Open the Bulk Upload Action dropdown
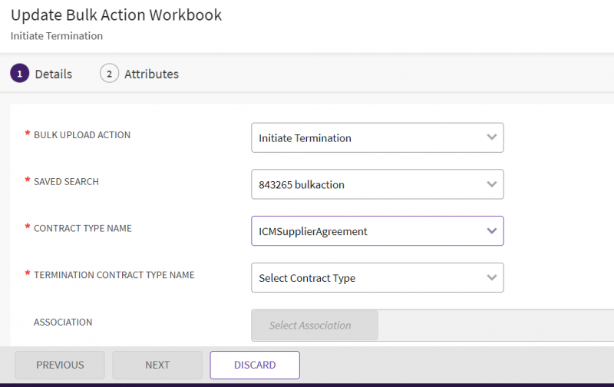 (378, 138)
